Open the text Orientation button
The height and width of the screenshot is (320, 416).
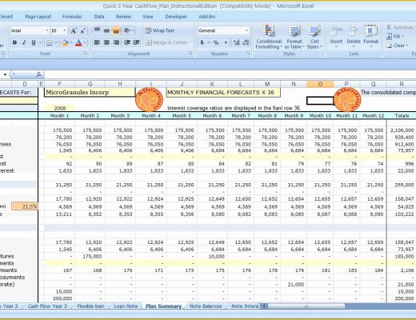pos(128,30)
